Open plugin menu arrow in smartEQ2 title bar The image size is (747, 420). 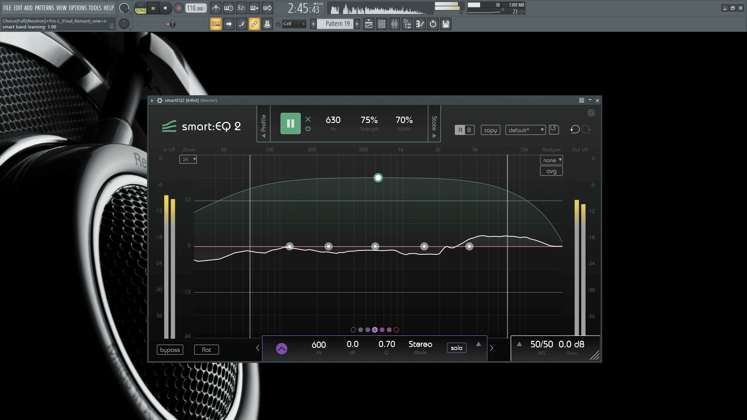152,100
